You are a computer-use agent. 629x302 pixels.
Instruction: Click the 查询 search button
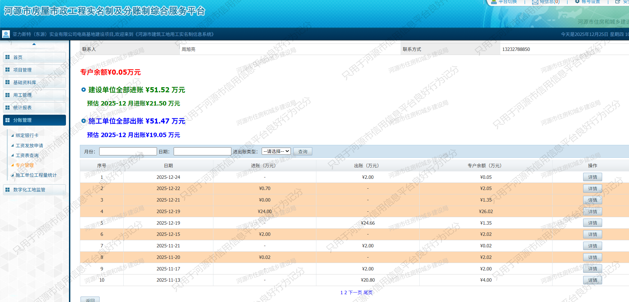302,152
